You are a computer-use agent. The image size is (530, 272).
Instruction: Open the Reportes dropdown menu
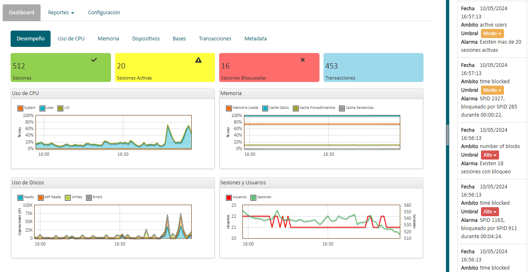click(x=61, y=13)
